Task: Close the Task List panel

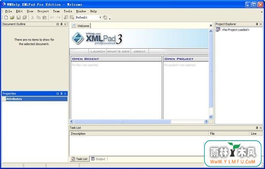Action: [x=261, y=128]
